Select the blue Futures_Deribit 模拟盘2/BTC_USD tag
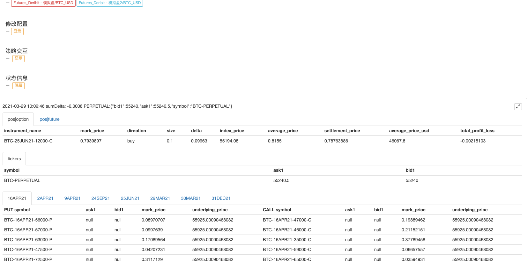 110,3
